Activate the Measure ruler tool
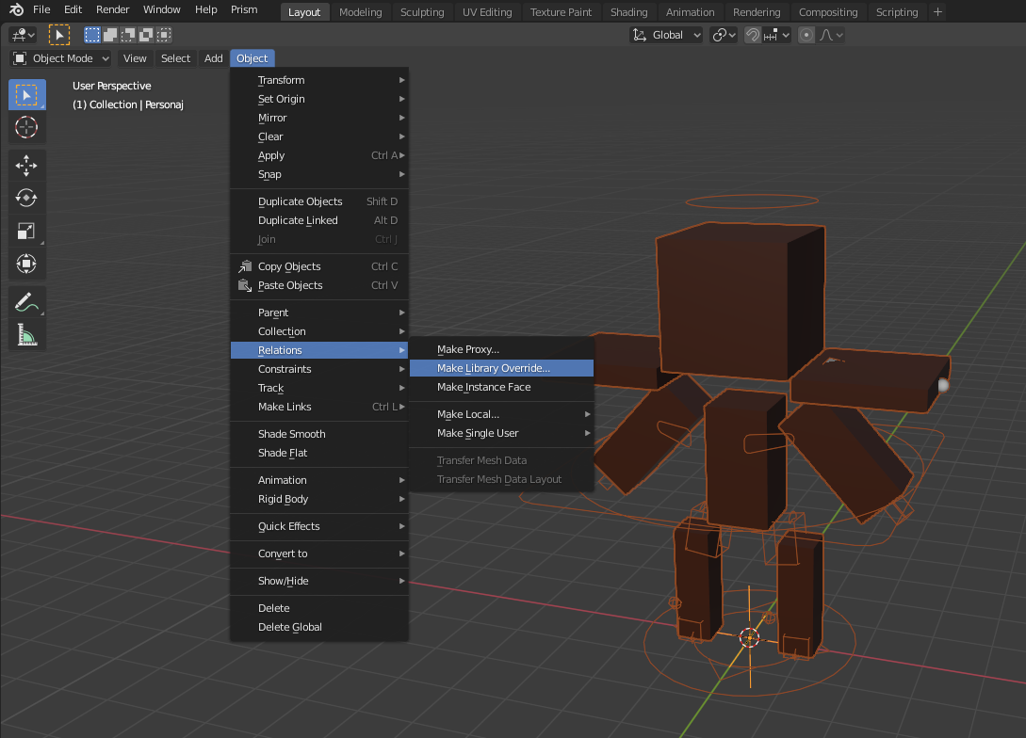The image size is (1026, 738). [x=26, y=334]
